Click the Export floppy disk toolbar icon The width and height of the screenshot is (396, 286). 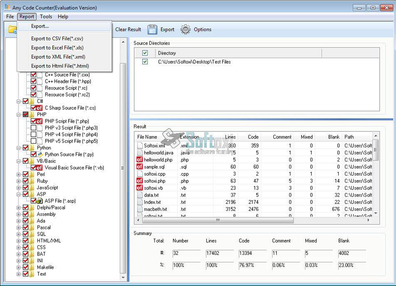point(152,30)
